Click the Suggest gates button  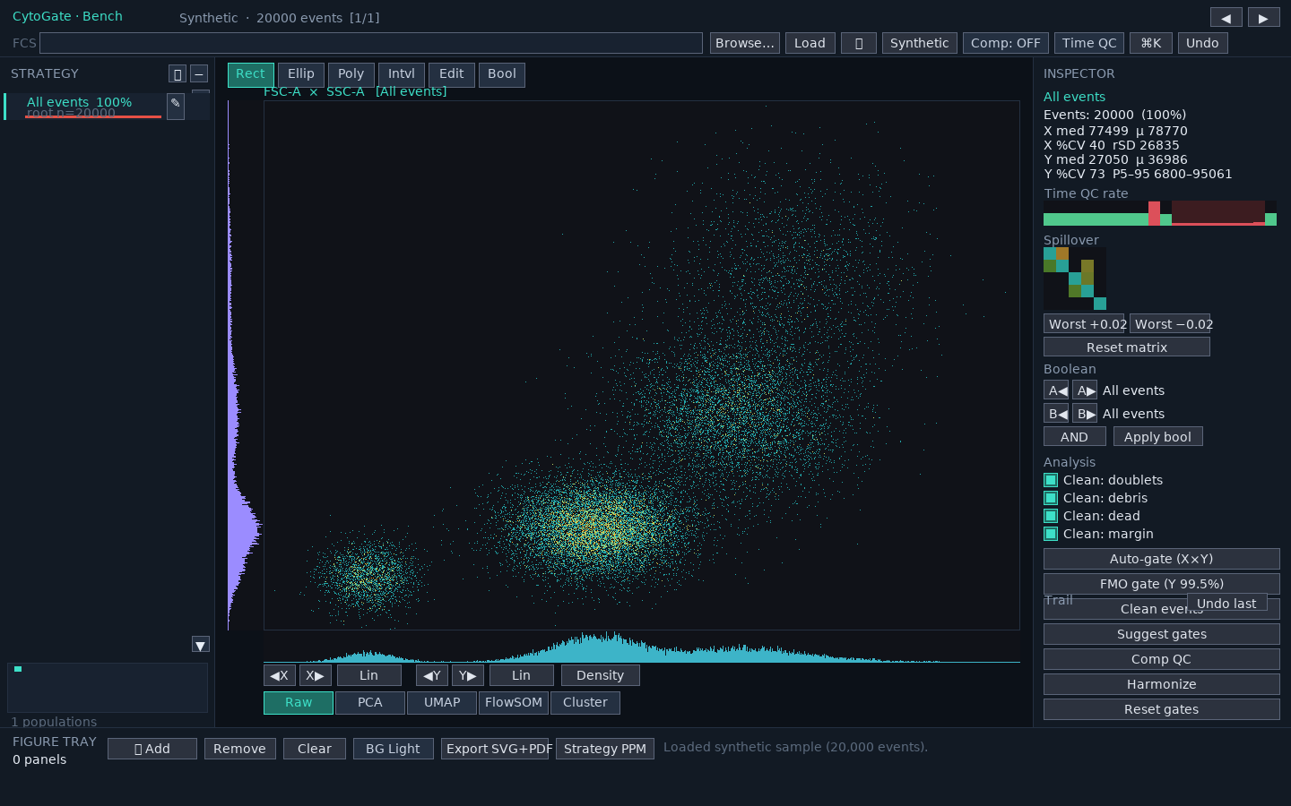click(1162, 634)
